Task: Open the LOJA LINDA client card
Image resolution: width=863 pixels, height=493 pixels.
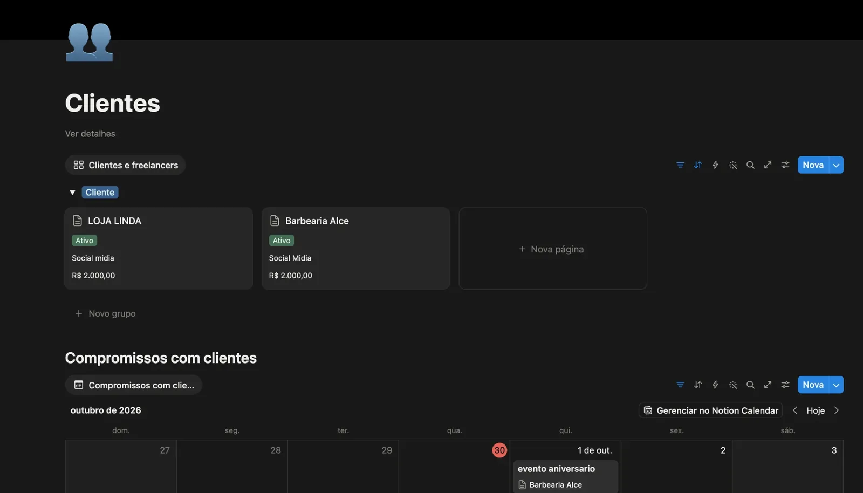Action: pyautogui.click(x=159, y=249)
